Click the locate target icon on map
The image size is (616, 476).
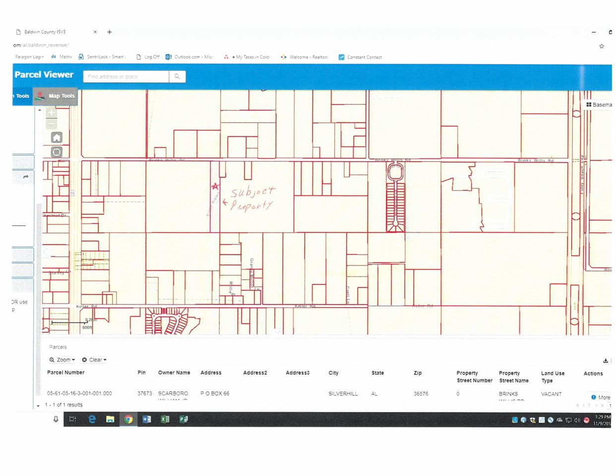57,152
